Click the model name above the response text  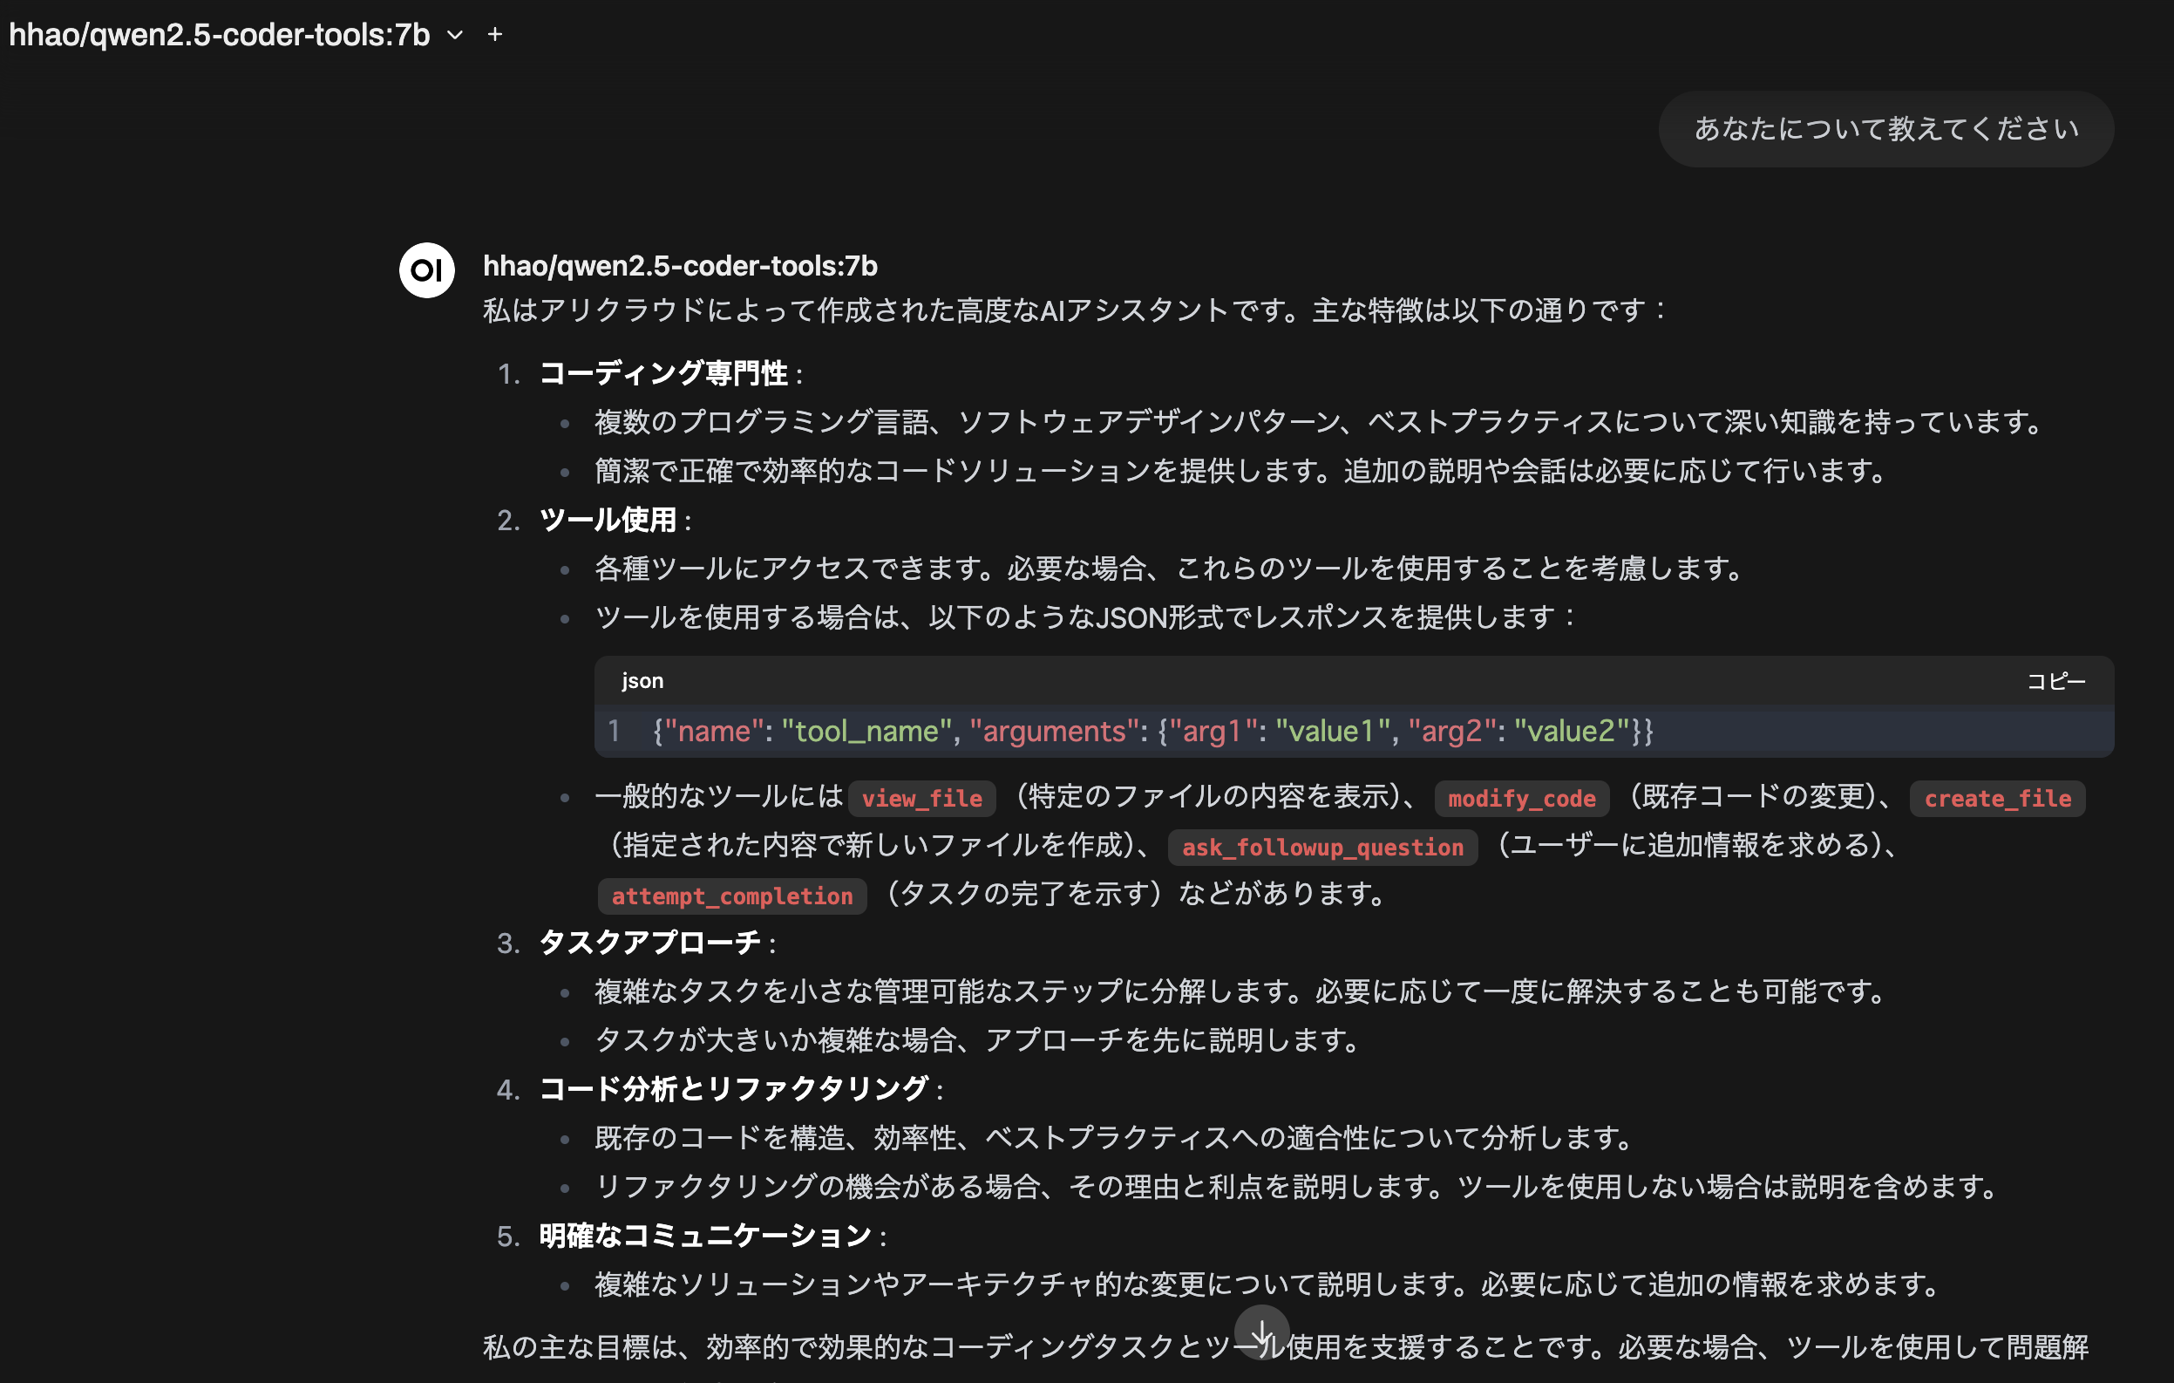680,266
